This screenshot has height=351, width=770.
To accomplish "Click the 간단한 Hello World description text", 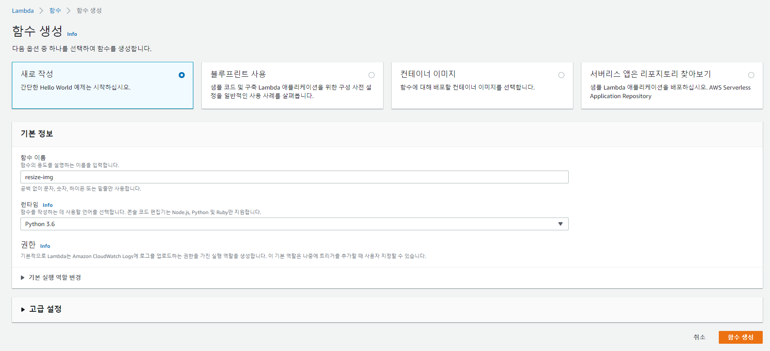I will click(76, 87).
